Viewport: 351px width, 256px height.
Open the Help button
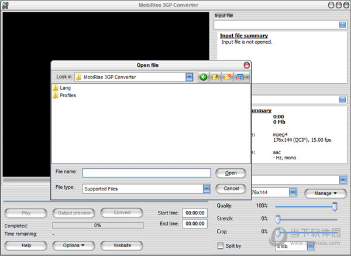(26, 245)
